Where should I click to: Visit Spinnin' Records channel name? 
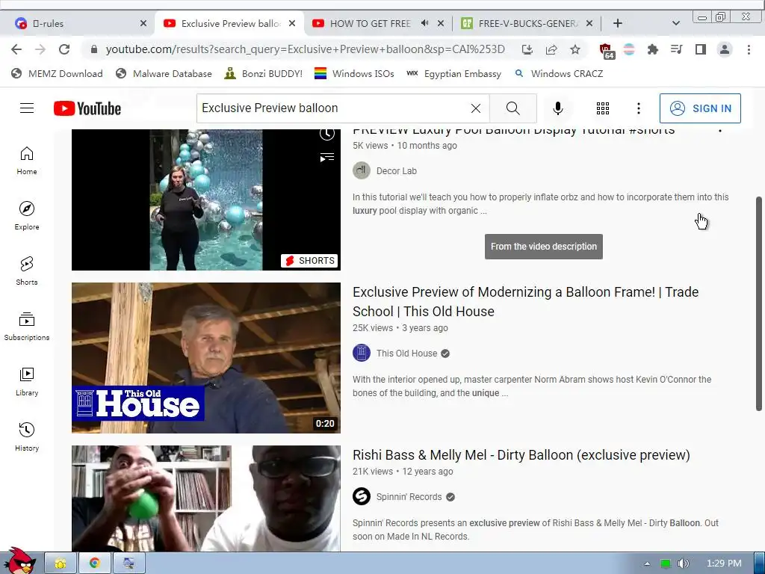(409, 497)
